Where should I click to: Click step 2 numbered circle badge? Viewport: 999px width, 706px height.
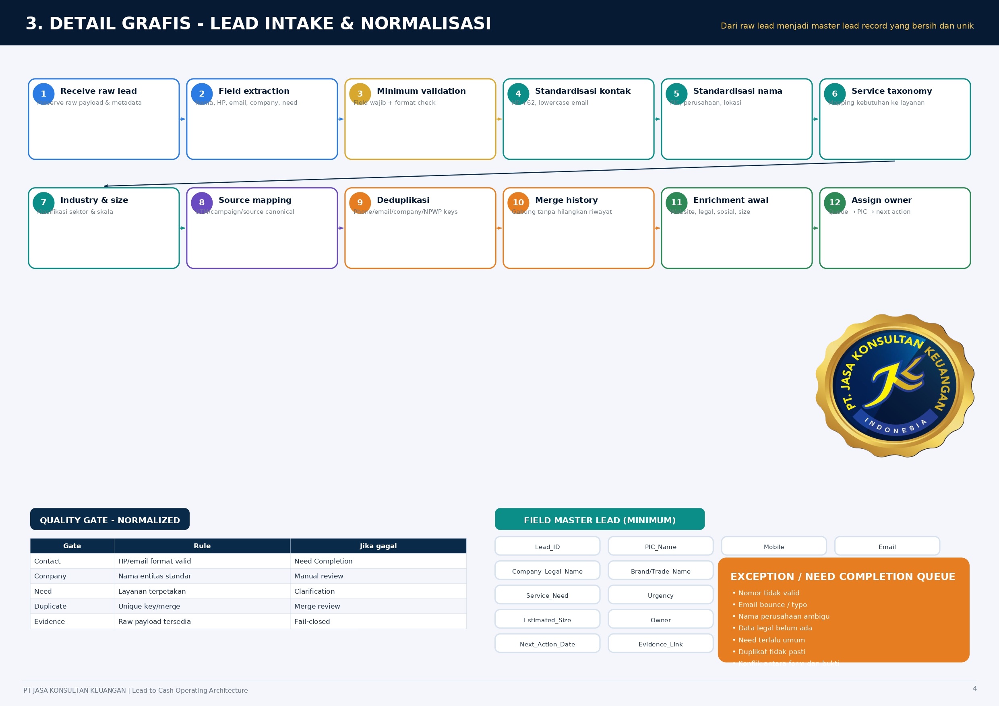(202, 93)
